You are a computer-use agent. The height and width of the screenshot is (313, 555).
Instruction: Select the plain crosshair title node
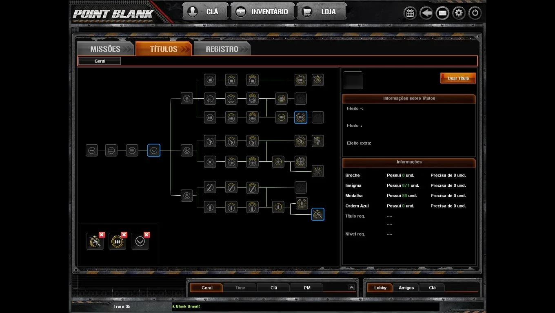point(210,162)
